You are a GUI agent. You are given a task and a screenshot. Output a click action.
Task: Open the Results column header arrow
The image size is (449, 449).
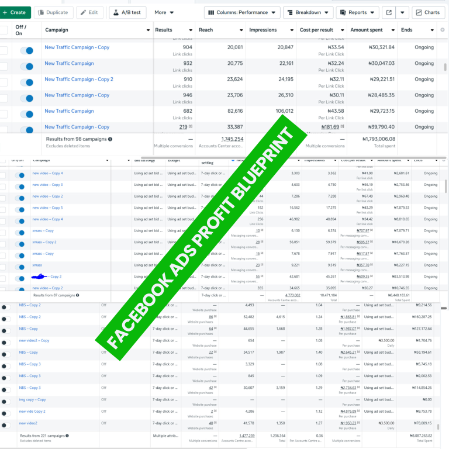pos(191,30)
